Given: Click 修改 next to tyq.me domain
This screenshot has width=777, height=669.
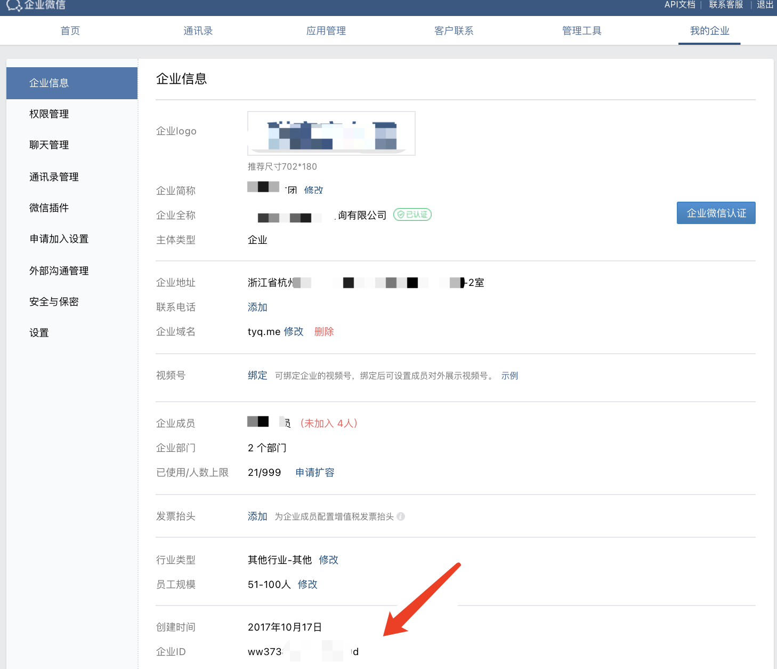Looking at the screenshot, I should tap(294, 332).
